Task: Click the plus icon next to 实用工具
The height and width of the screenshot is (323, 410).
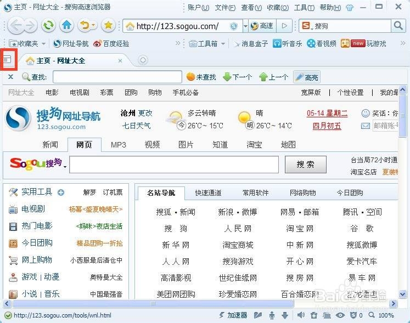Action: [61, 192]
